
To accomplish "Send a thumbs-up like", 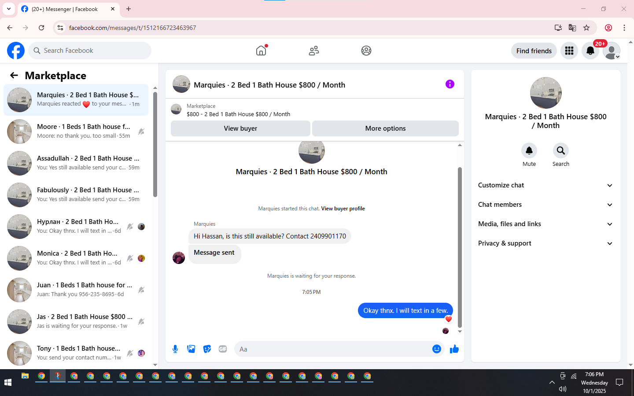I will [454, 349].
